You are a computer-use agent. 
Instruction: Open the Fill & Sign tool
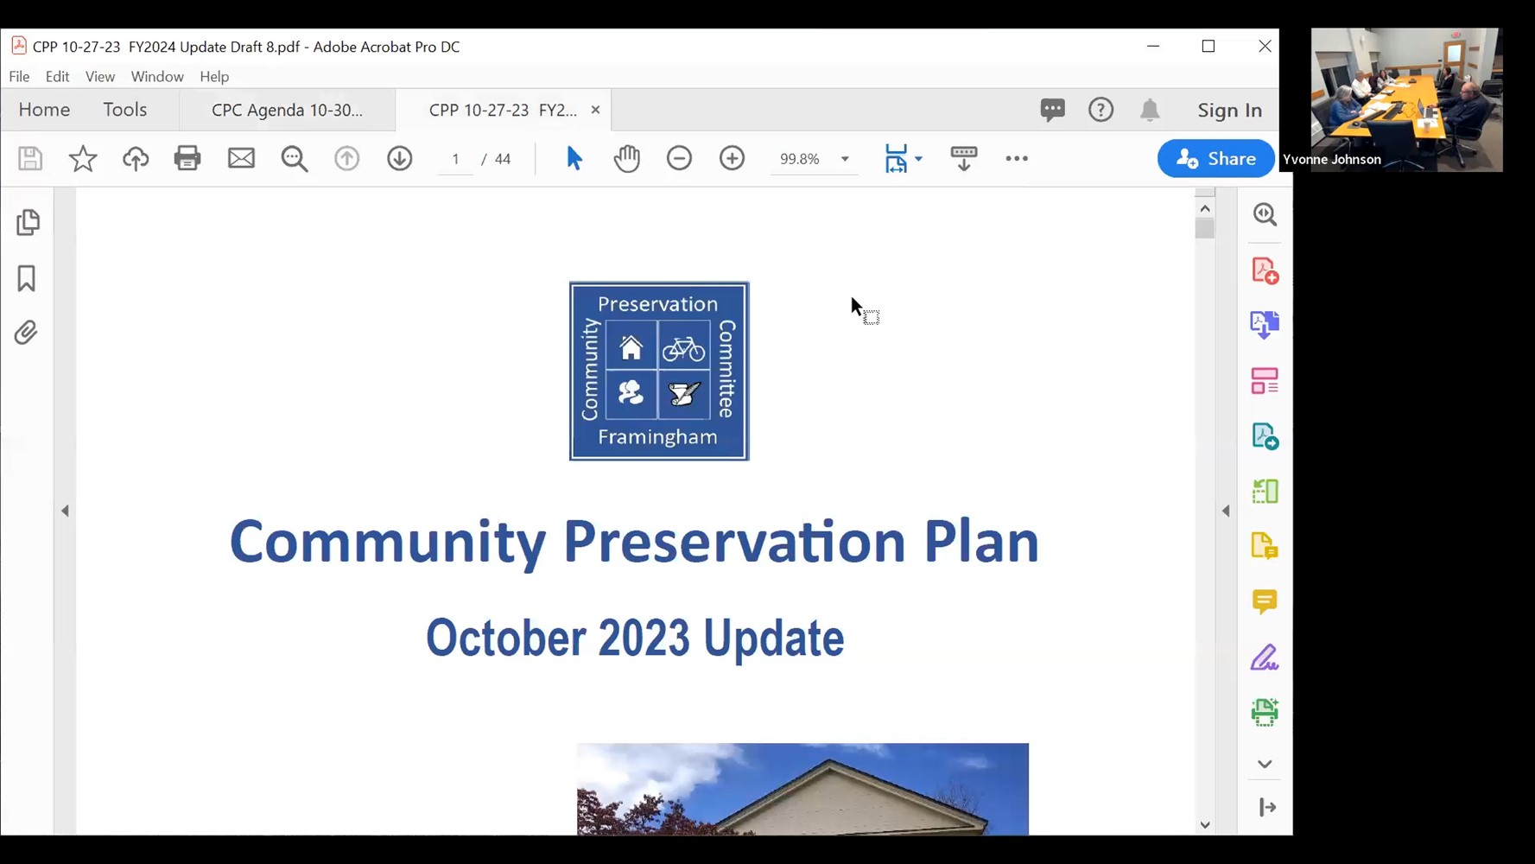(1264, 658)
